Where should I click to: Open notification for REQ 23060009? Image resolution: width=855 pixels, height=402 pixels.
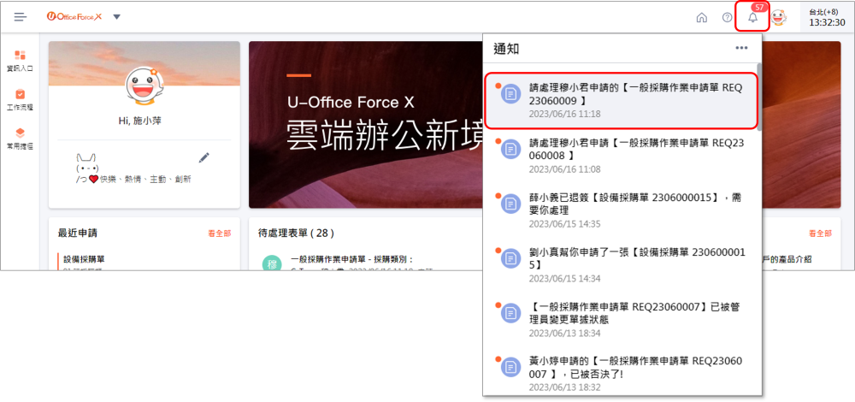(621, 101)
